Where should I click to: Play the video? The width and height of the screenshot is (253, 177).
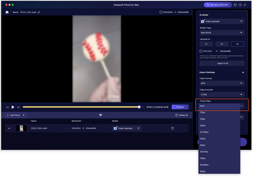(x=13, y=107)
